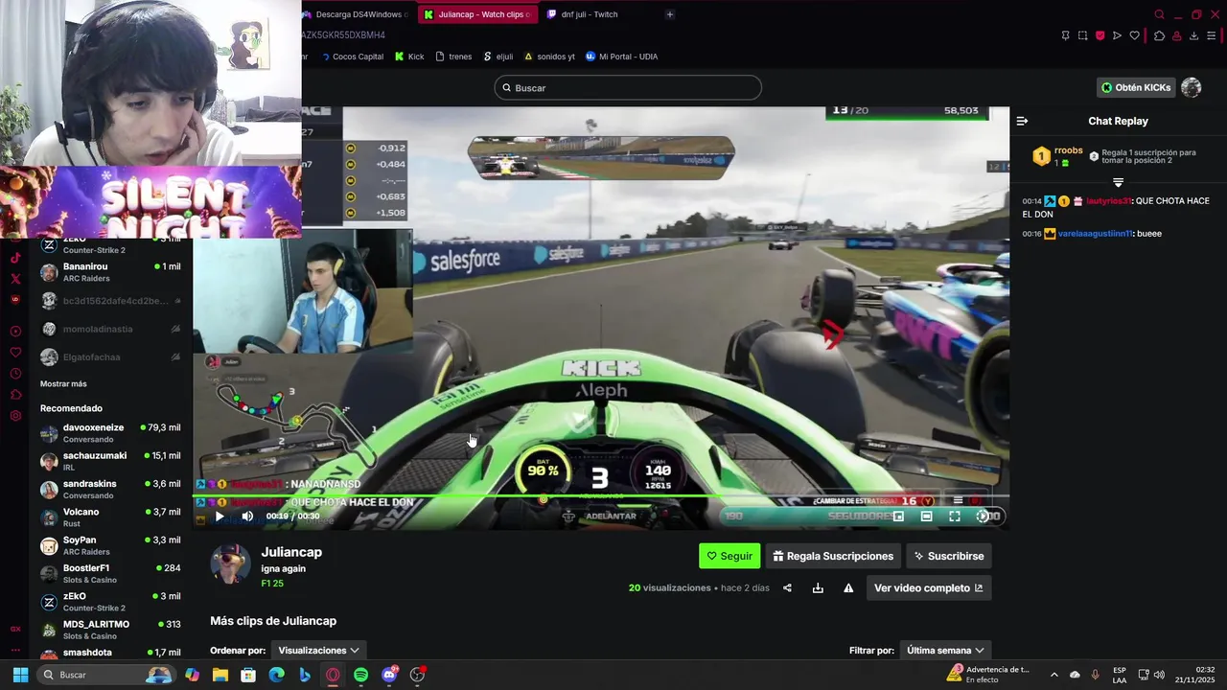The height and width of the screenshot is (690, 1227).
Task: Open browser extensions cube icon in toolbar
Action: click(x=1159, y=35)
